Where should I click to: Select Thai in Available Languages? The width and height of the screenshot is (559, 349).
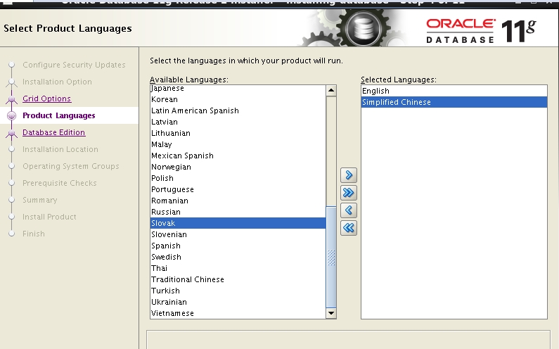point(238,268)
